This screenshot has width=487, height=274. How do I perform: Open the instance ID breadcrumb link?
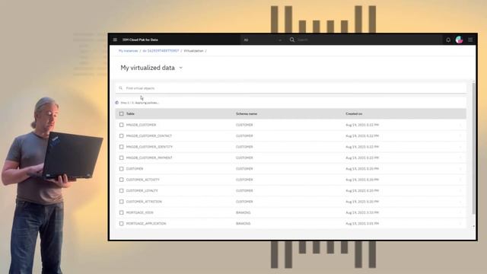pyautogui.click(x=161, y=51)
